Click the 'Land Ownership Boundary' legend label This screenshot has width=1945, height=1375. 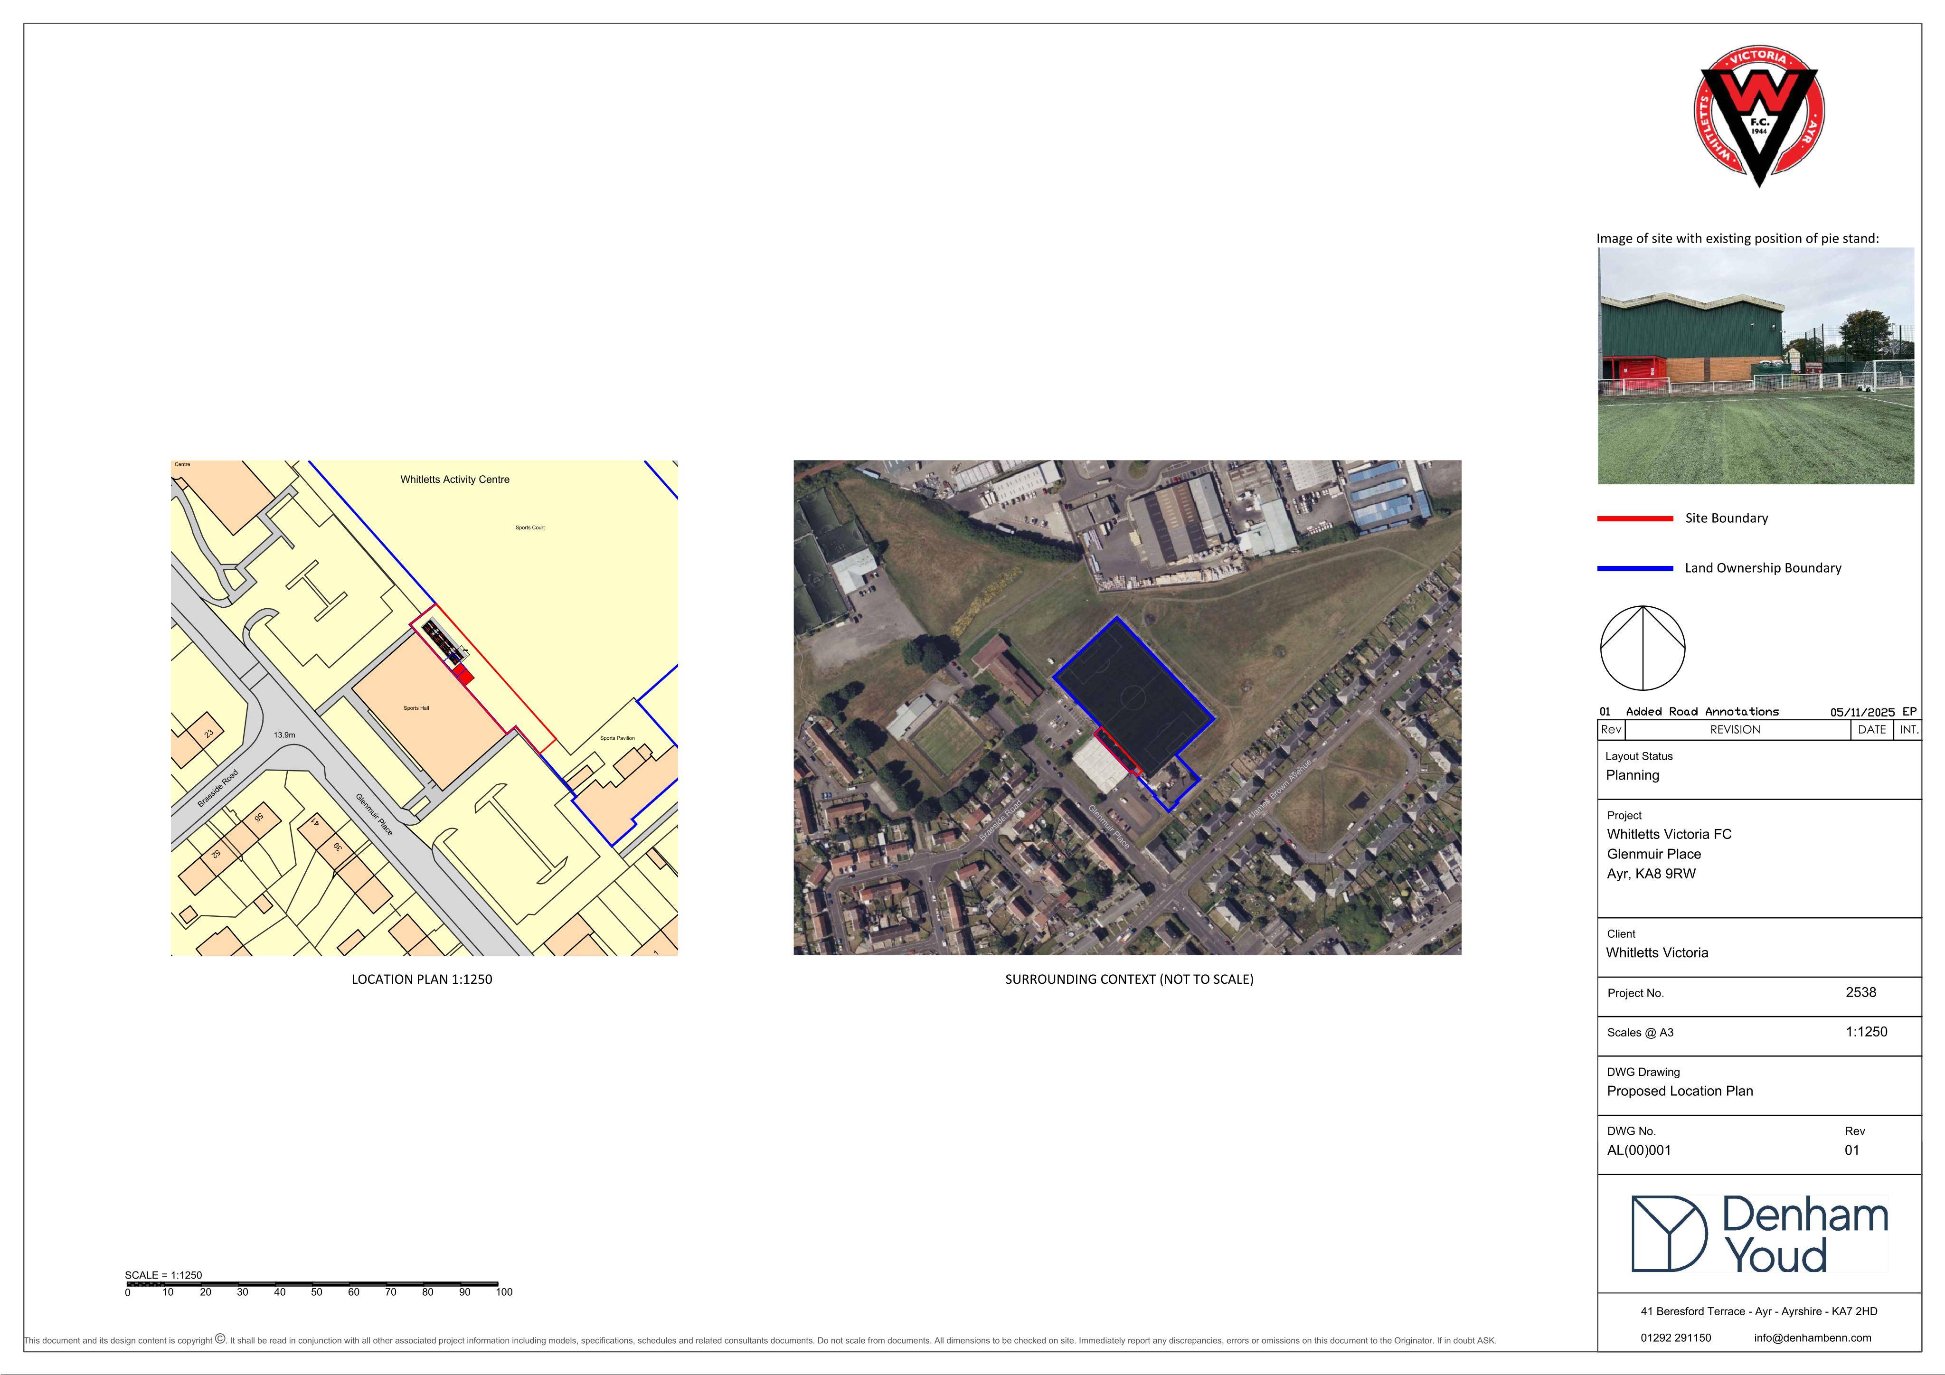(1763, 568)
